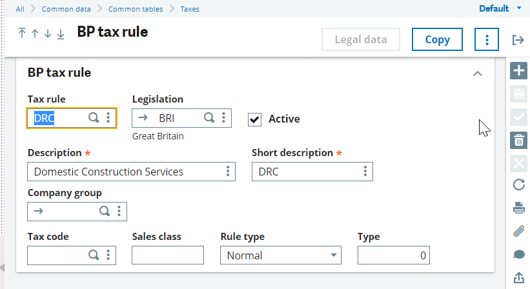Click the export upload icon in sidebar
Screen dimensions: 530x289
coord(519,277)
